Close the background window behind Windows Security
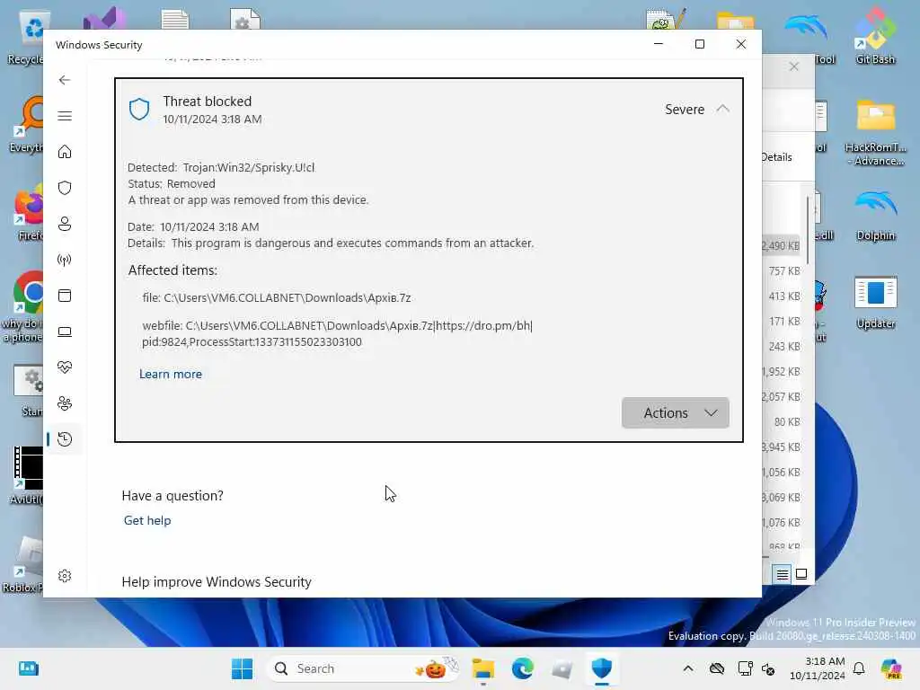Image resolution: width=920 pixels, height=690 pixels. pos(794,66)
